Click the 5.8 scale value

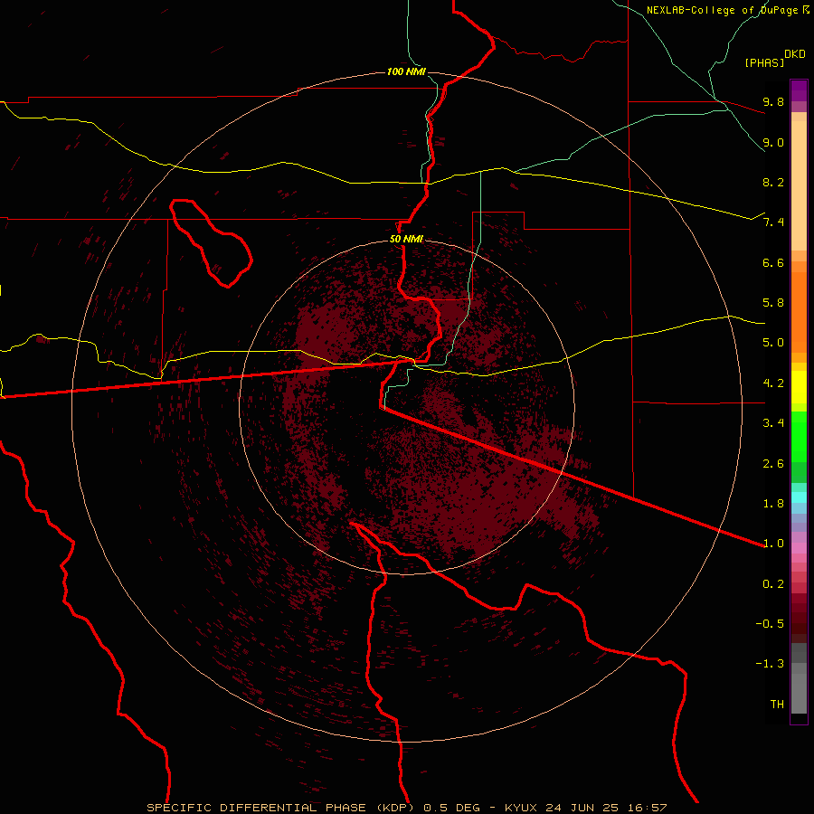(773, 303)
